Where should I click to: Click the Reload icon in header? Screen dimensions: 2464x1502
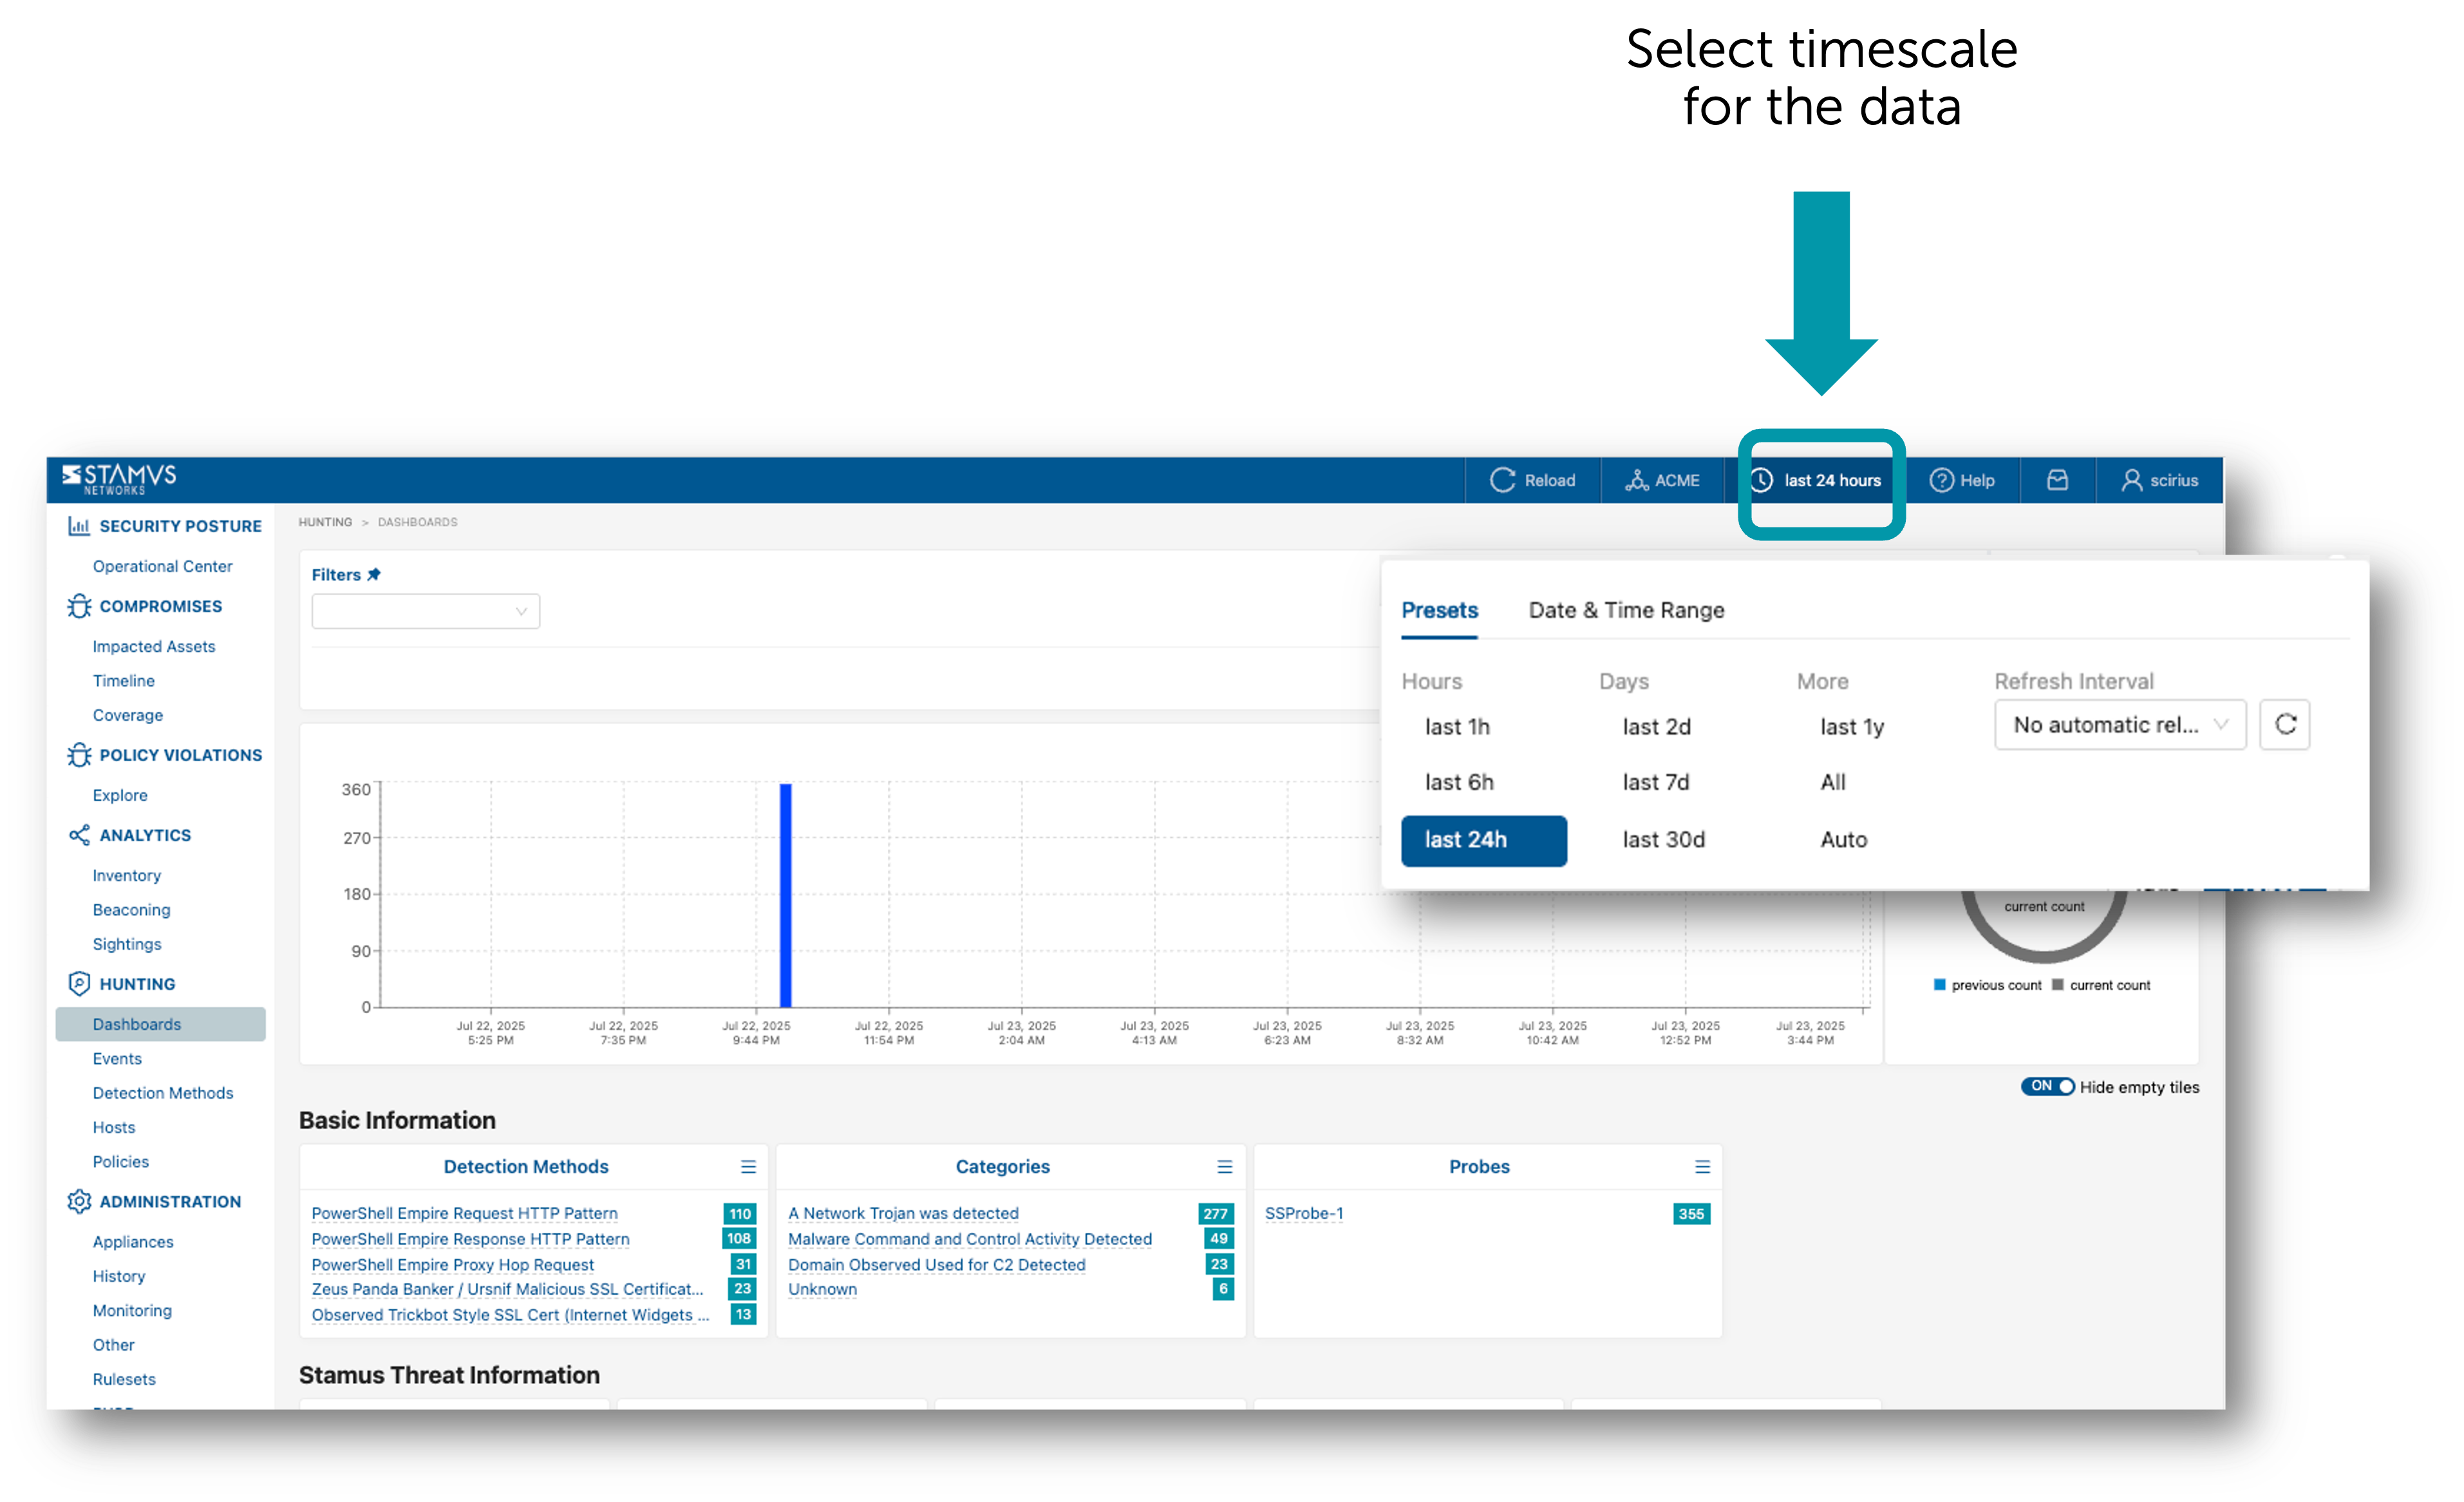[1502, 480]
